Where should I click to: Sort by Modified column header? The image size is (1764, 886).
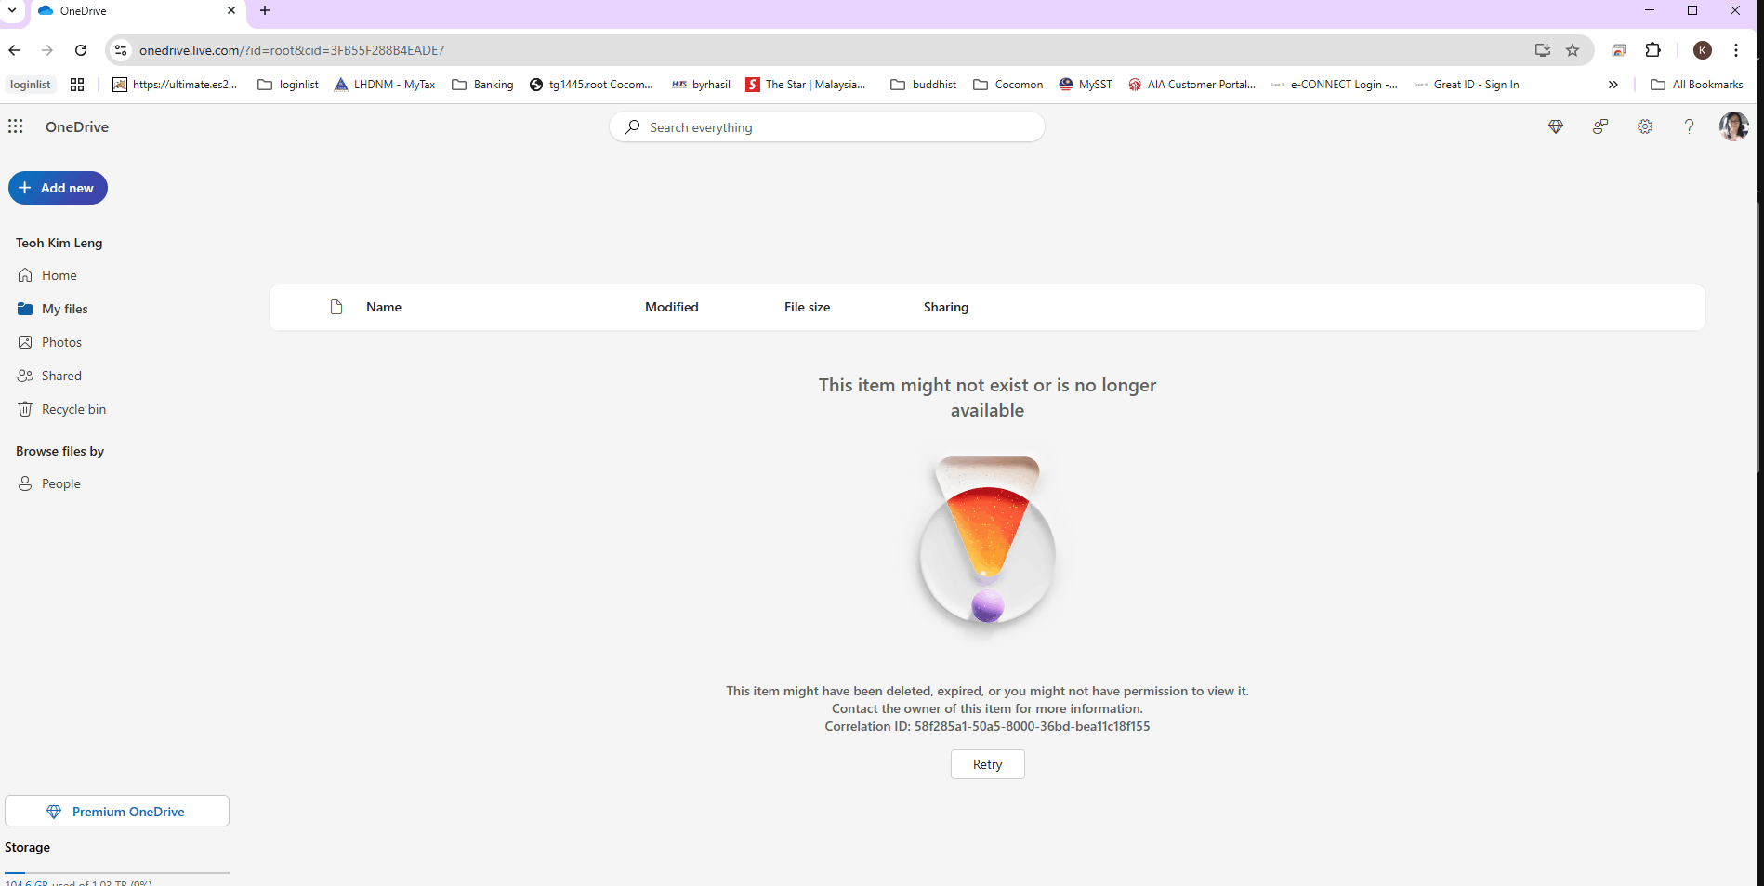[672, 307]
